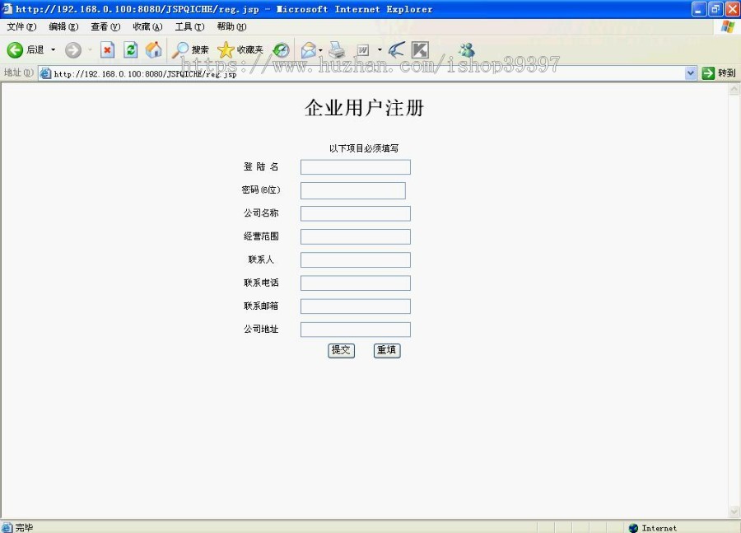741x533 pixels.
Task: Click the Mail envelope icon
Action: (x=308, y=49)
